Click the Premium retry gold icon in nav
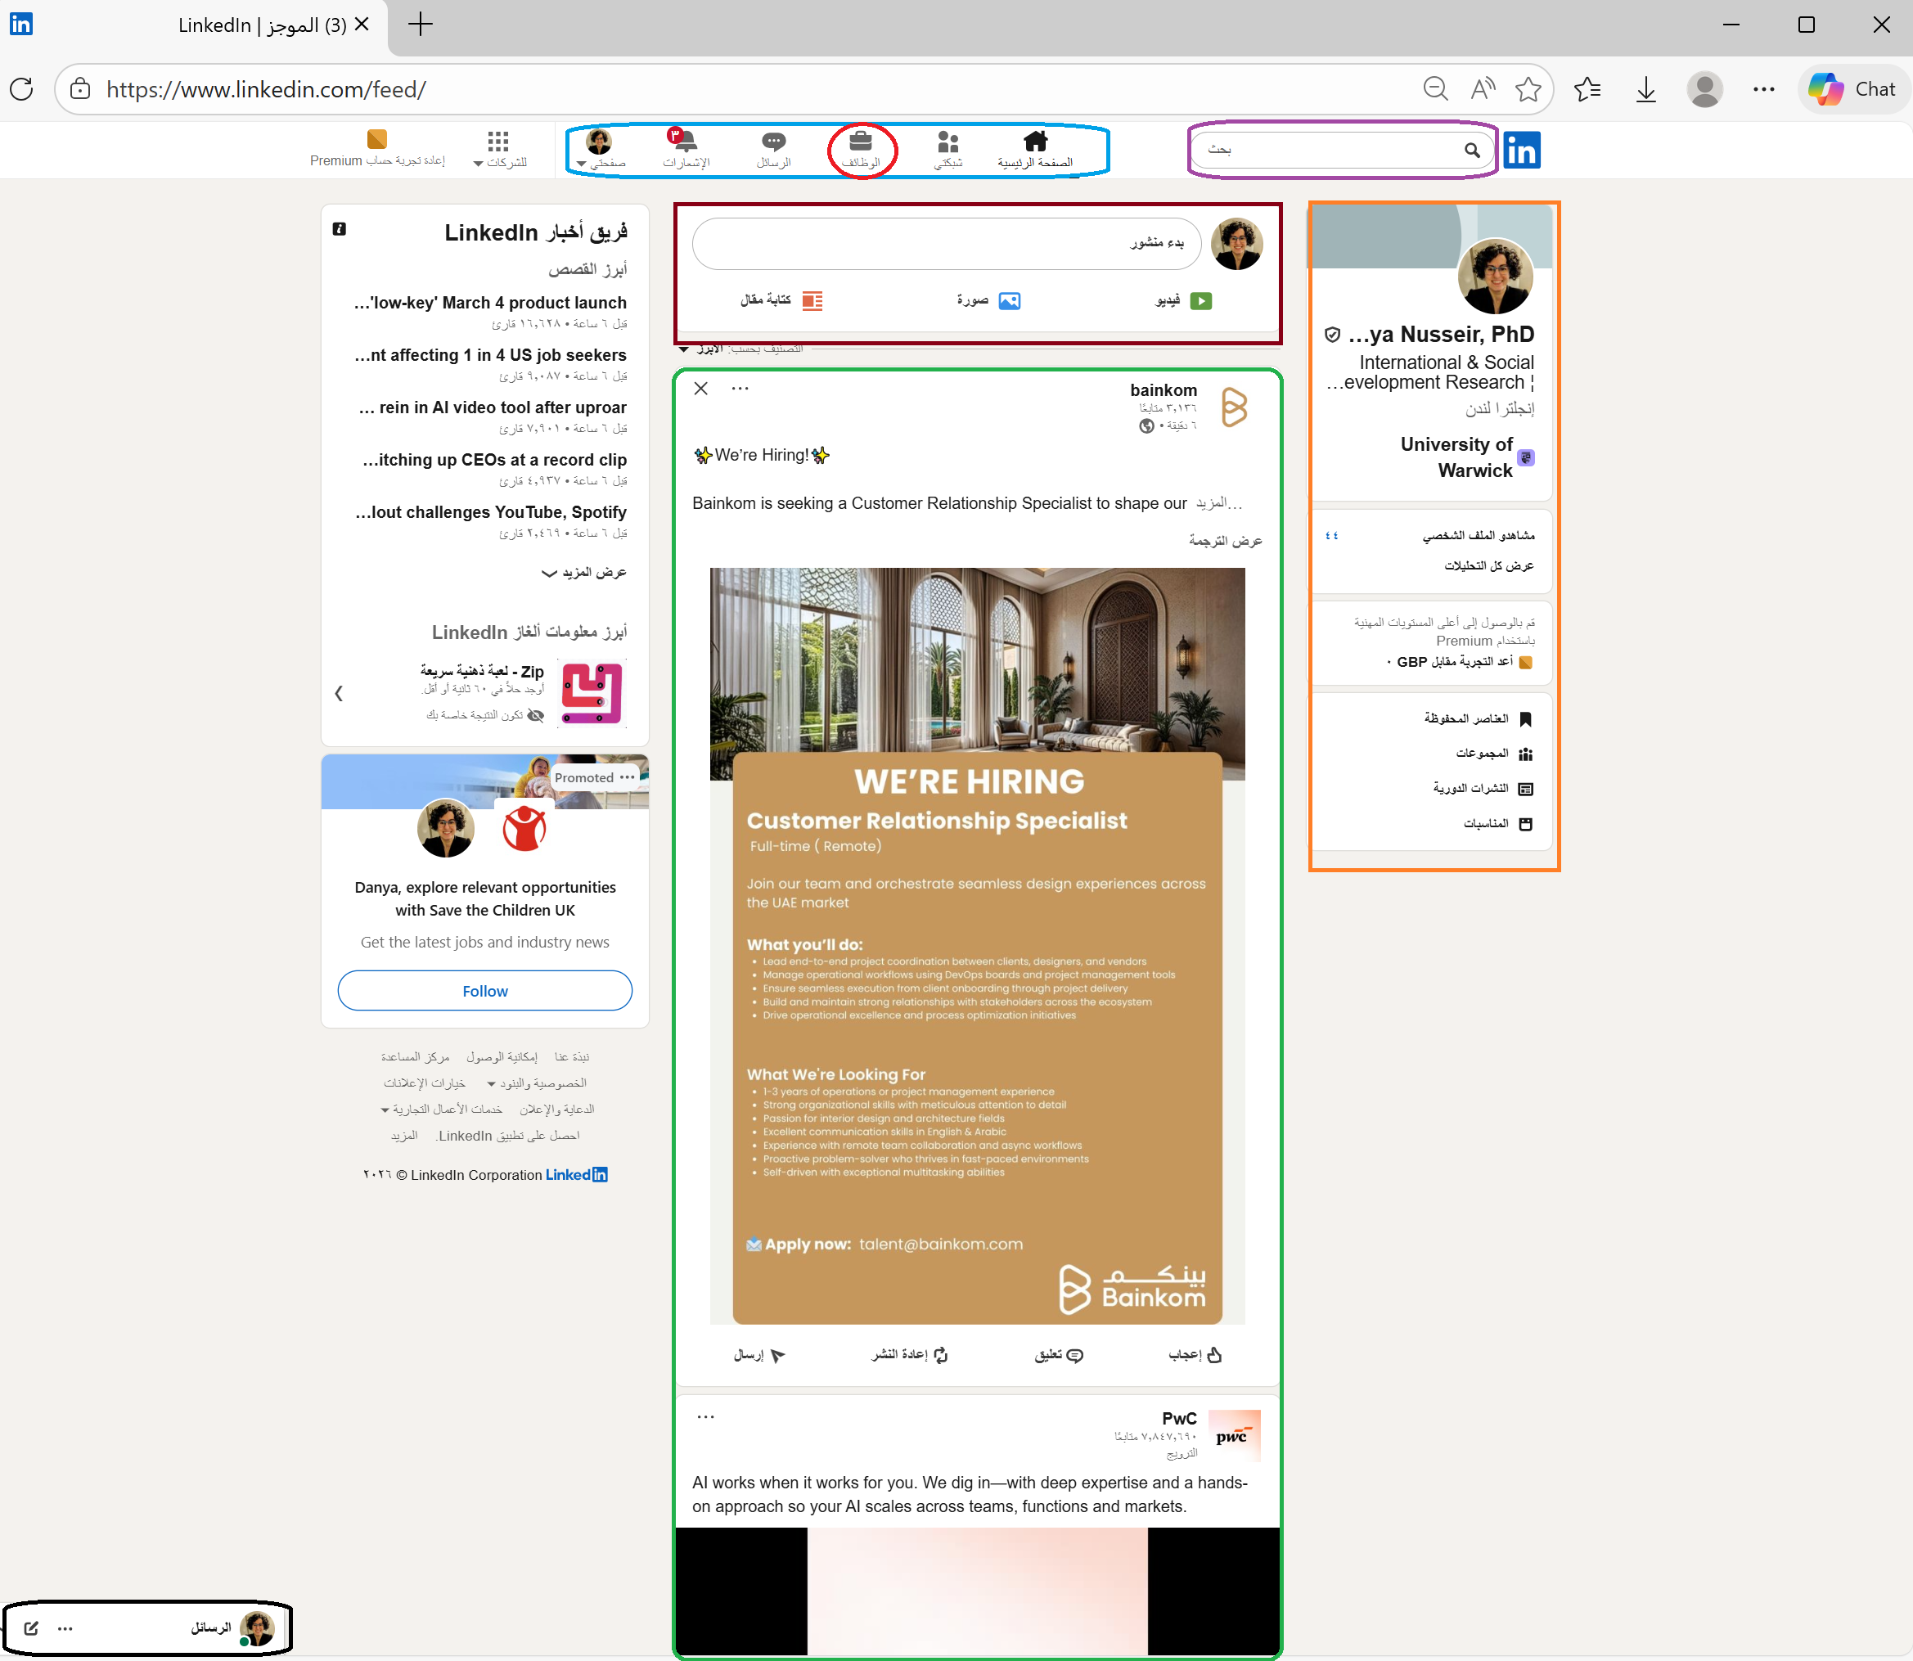The height and width of the screenshot is (1661, 1913). tap(377, 139)
